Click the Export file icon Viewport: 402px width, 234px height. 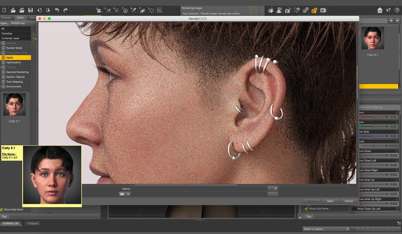[x=48, y=10]
